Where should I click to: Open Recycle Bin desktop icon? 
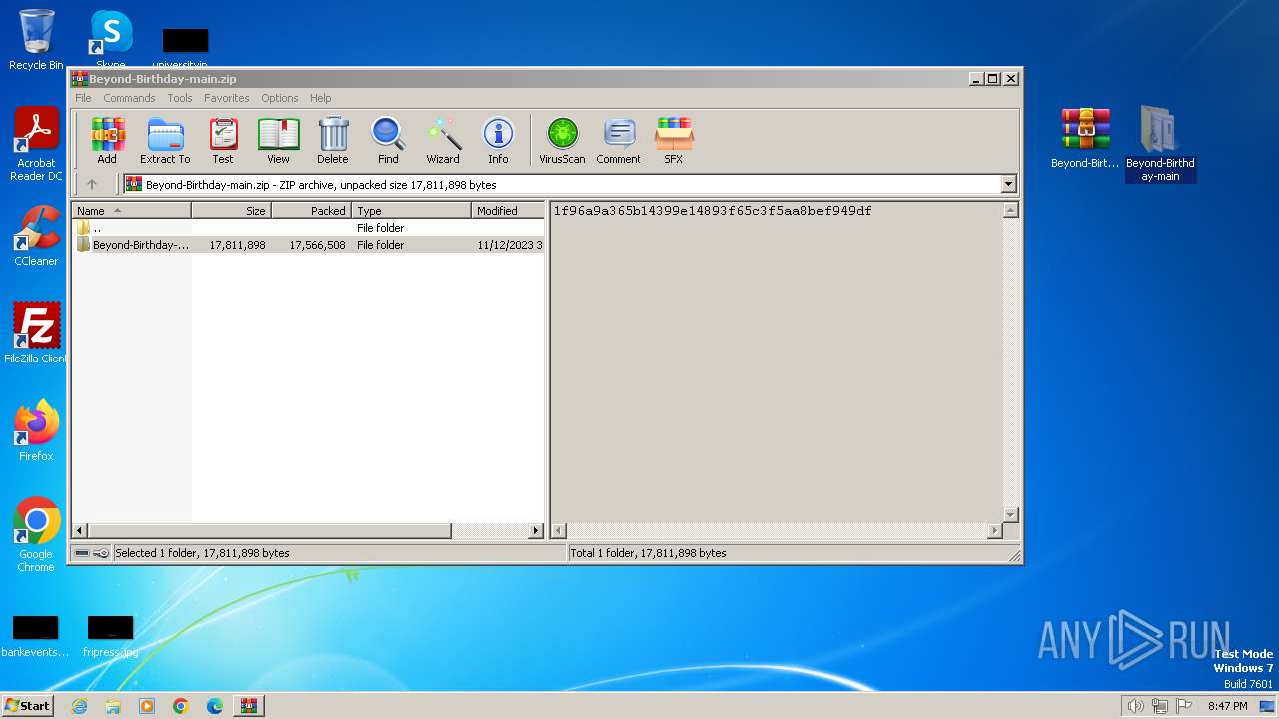coord(36,40)
